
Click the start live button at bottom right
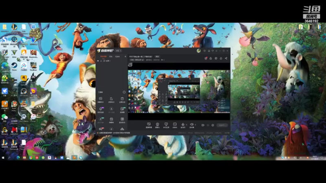(x=222, y=125)
